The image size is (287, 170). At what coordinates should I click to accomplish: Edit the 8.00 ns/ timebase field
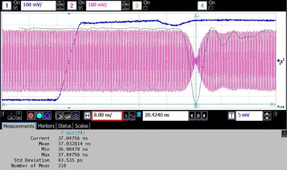click(x=107, y=116)
